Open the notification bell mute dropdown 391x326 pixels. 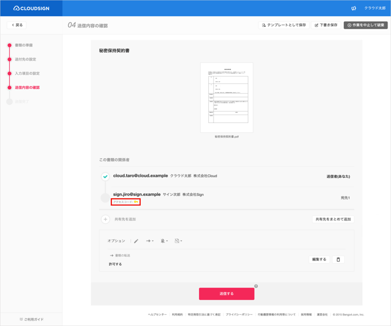click(x=164, y=241)
